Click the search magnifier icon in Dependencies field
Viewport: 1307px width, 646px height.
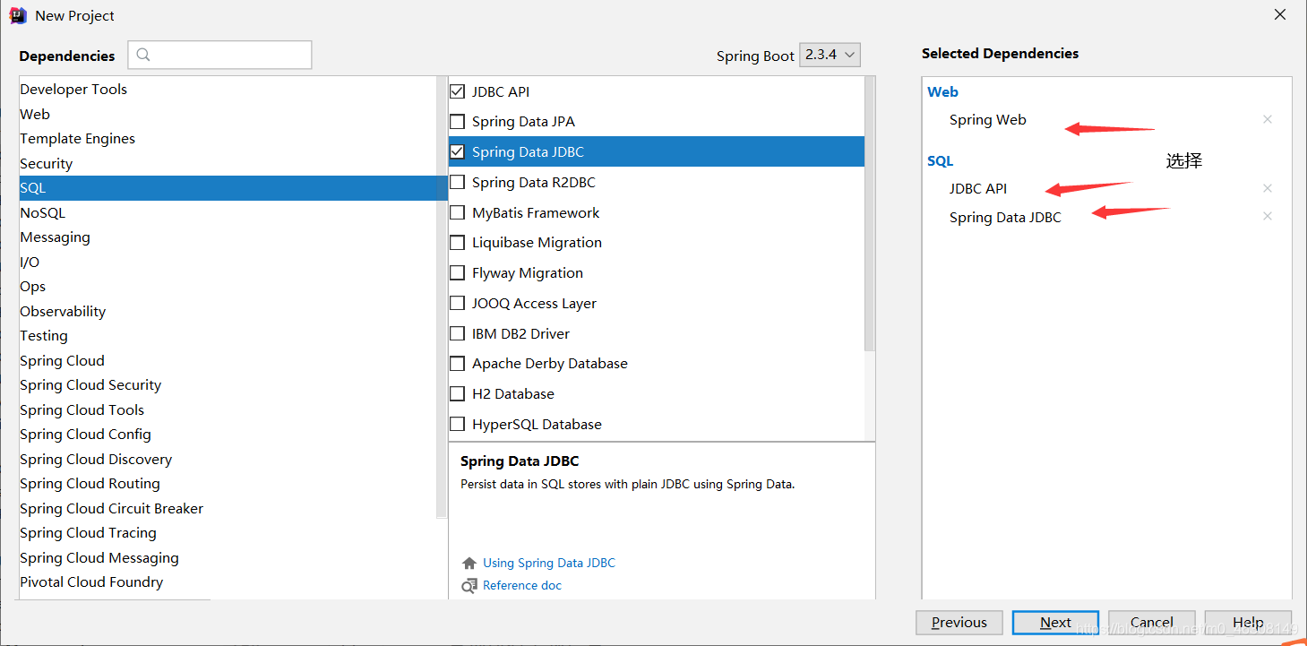[x=143, y=55]
